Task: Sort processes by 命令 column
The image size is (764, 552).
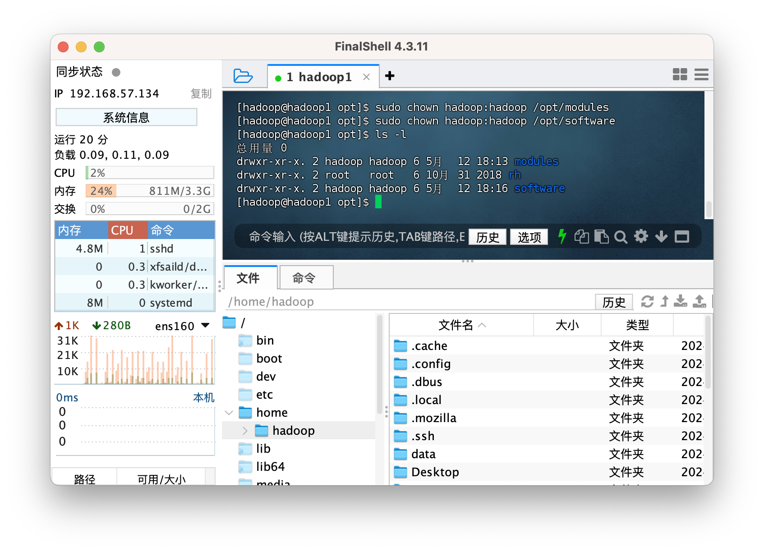Action: click(x=181, y=230)
